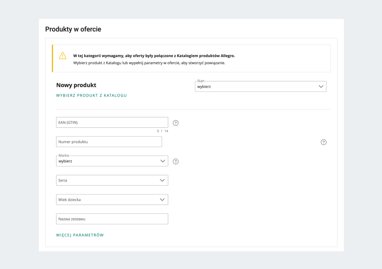
Task: Click the bold Katalog produktów Allegro warning text
Action: (x=154, y=56)
